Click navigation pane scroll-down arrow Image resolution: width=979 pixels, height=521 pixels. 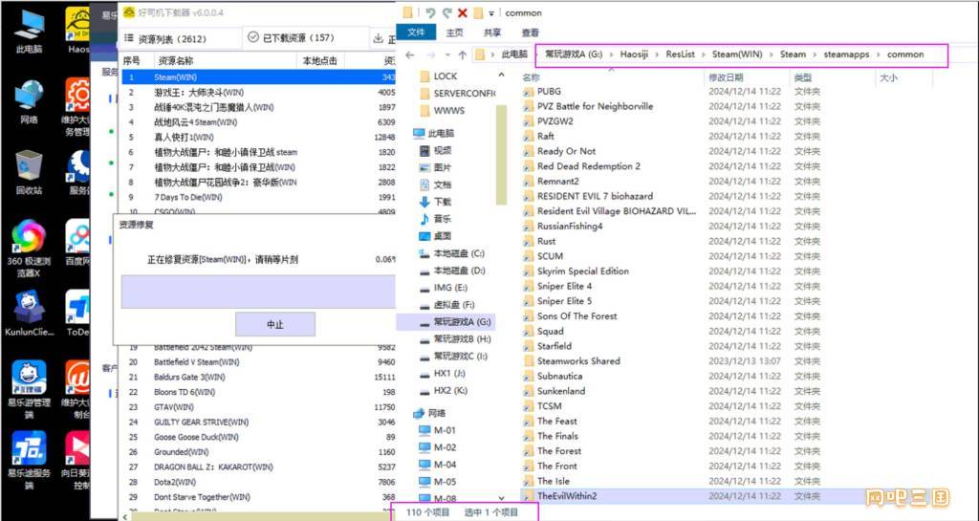pos(501,498)
